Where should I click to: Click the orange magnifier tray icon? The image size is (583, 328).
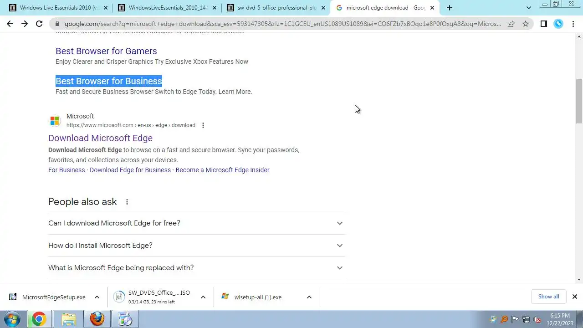click(x=504, y=319)
